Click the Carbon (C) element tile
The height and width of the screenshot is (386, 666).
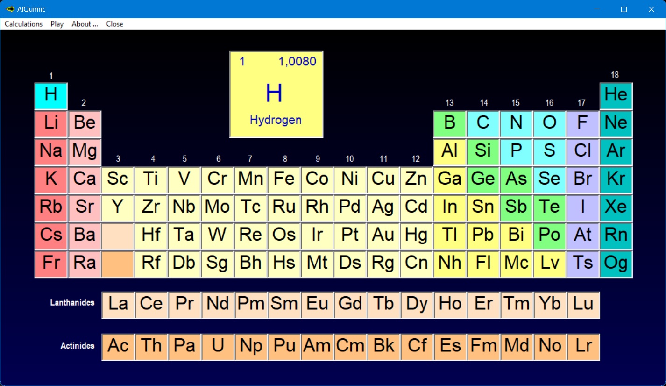click(x=483, y=124)
